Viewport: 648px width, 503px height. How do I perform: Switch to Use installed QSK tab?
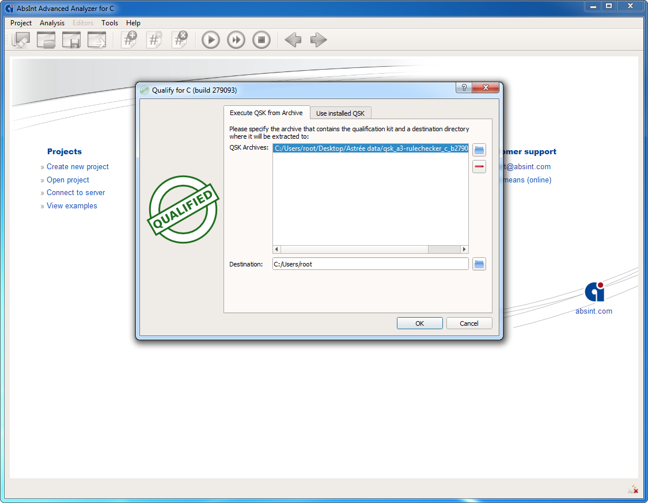tap(340, 113)
